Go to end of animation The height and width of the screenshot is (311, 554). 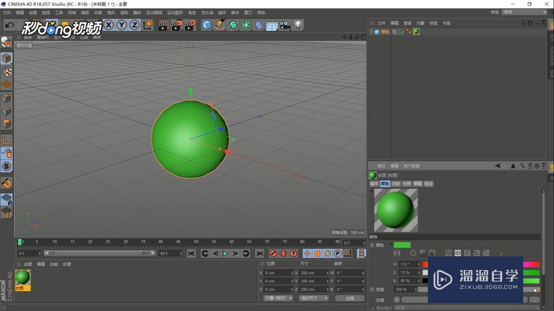click(x=259, y=253)
